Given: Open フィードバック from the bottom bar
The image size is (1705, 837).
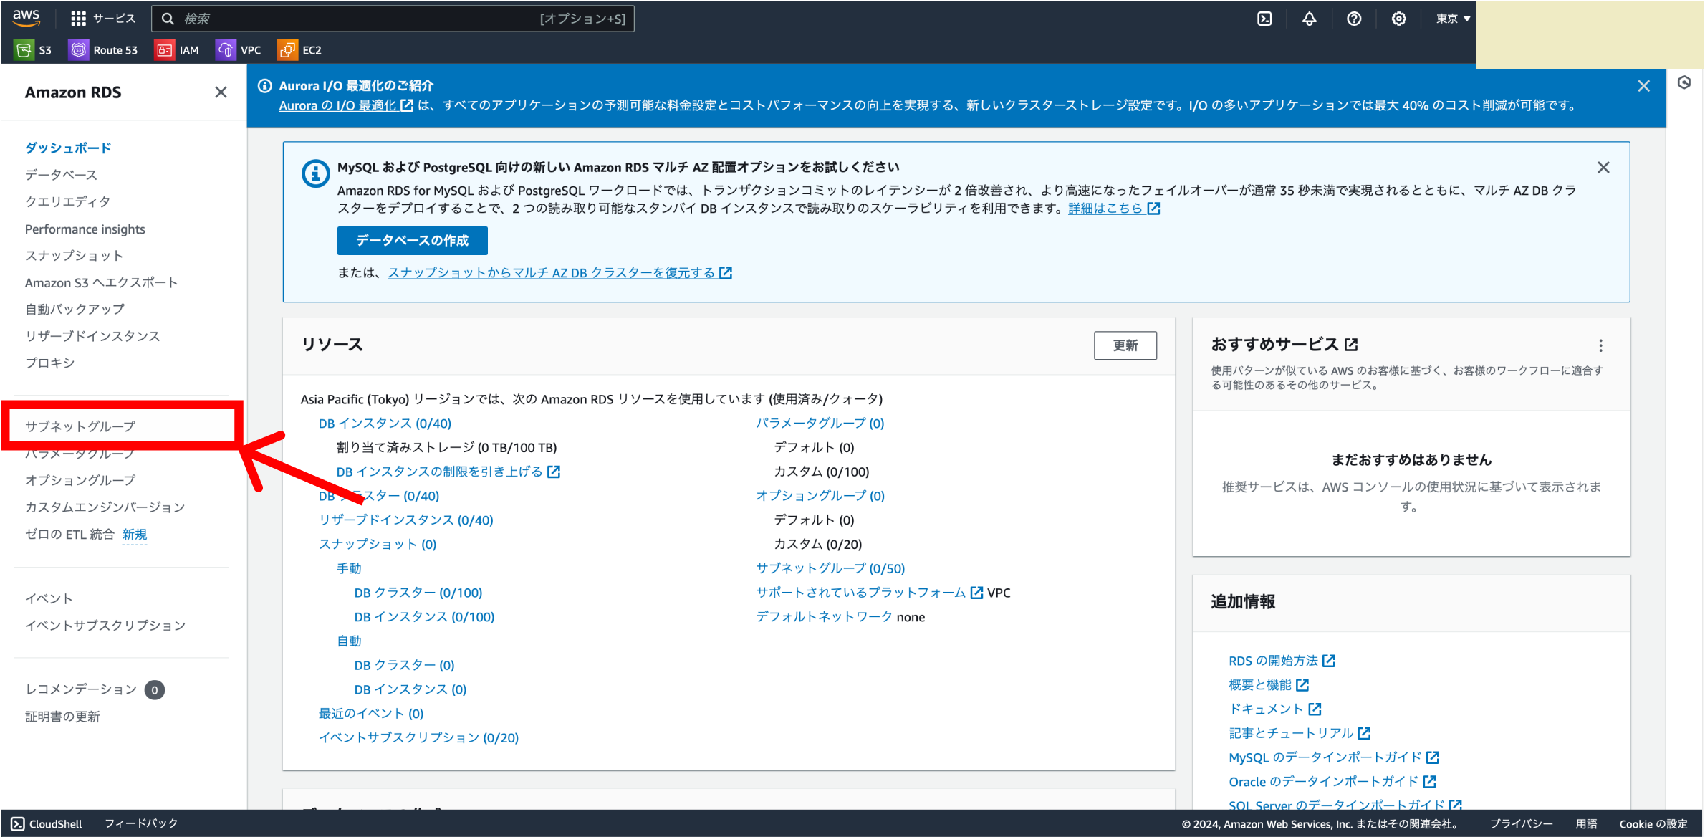Looking at the screenshot, I should [x=140, y=823].
